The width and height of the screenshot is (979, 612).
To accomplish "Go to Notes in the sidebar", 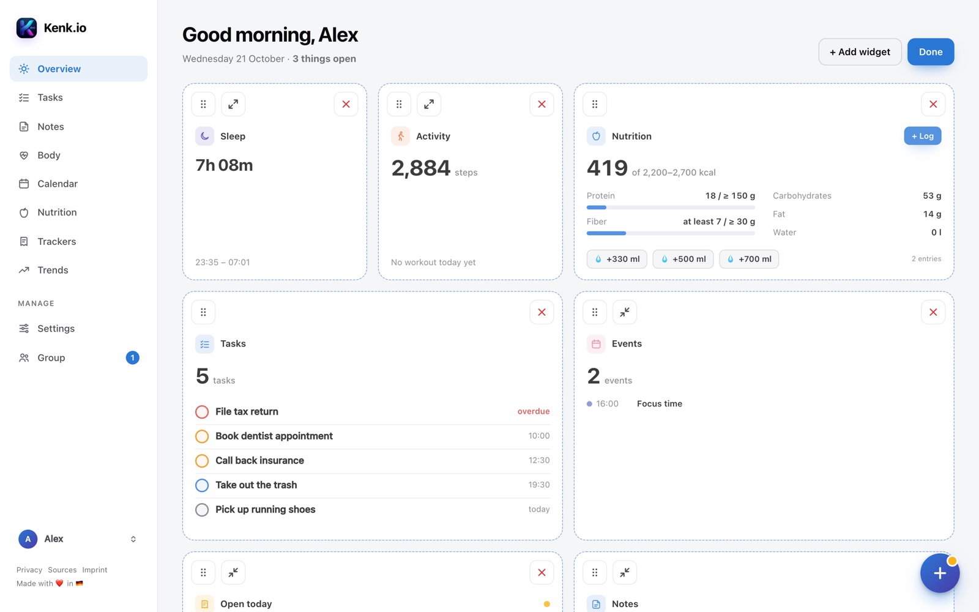I will 78,127.
